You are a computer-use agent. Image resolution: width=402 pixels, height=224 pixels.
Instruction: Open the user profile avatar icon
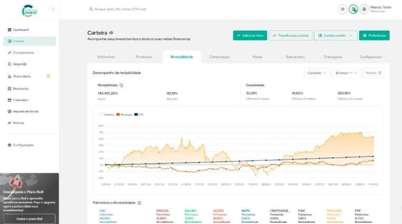coord(364,9)
